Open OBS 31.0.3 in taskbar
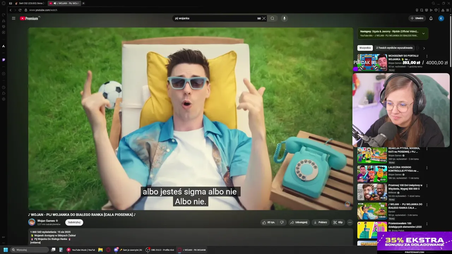Image resolution: width=452 pixels, height=254 pixels. tap(160, 250)
